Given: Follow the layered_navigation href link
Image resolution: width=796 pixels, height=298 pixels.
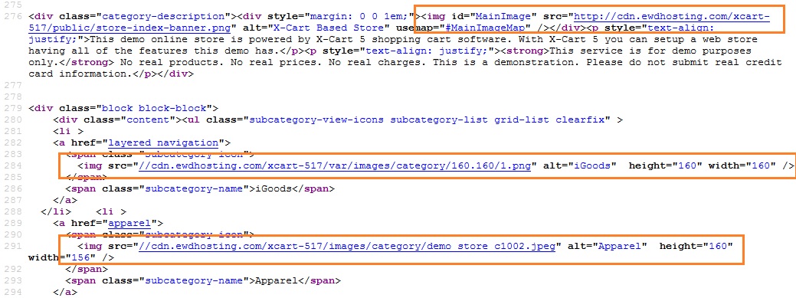Looking at the screenshot, I should [163, 142].
